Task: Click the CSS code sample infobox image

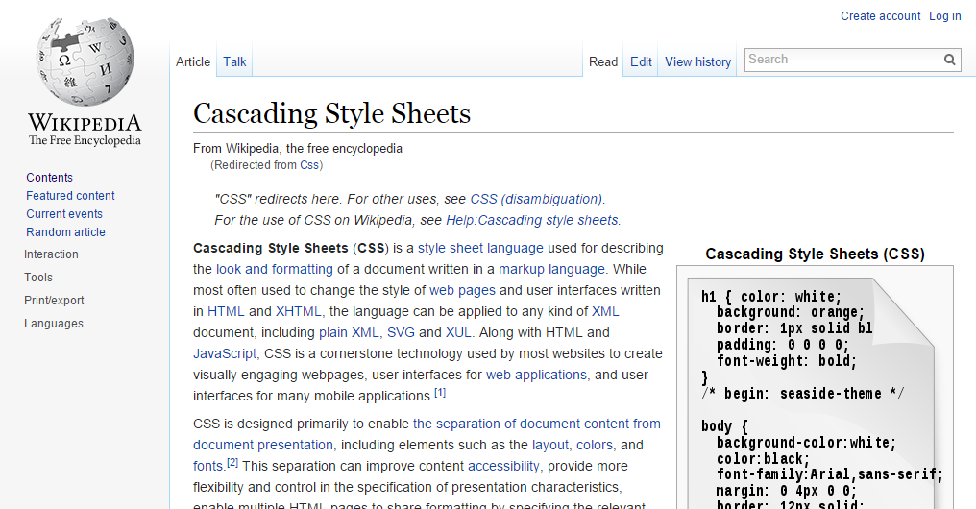Action: pyautogui.click(x=815, y=393)
